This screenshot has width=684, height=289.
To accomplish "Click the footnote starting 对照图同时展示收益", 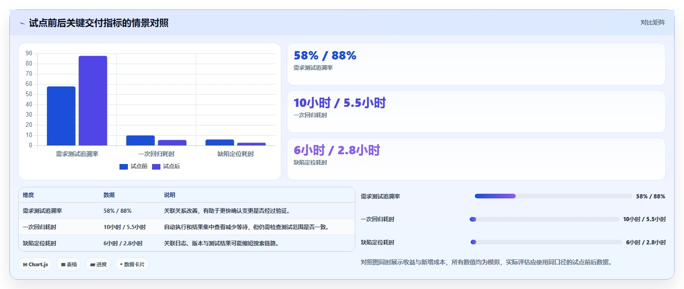I will 486,263.
